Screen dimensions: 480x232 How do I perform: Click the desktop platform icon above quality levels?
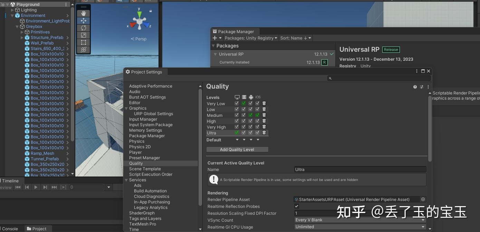click(x=237, y=97)
